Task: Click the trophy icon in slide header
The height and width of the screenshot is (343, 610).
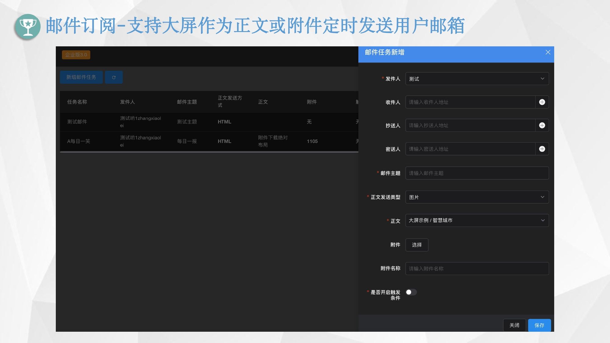Action: (28, 27)
